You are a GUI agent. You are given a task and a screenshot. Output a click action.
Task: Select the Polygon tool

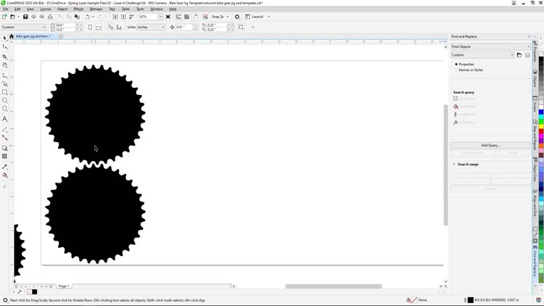tap(5, 109)
